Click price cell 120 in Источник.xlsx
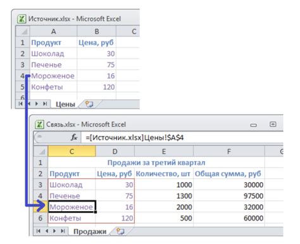The height and width of the screenshot is (244, 300). pos(97,87)
